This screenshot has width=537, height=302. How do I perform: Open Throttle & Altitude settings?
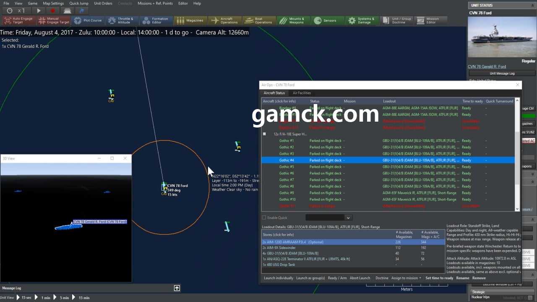122,20
